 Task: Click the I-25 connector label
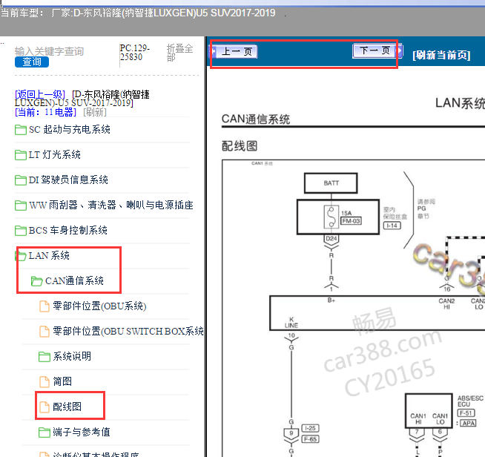(x=310, y=428)
